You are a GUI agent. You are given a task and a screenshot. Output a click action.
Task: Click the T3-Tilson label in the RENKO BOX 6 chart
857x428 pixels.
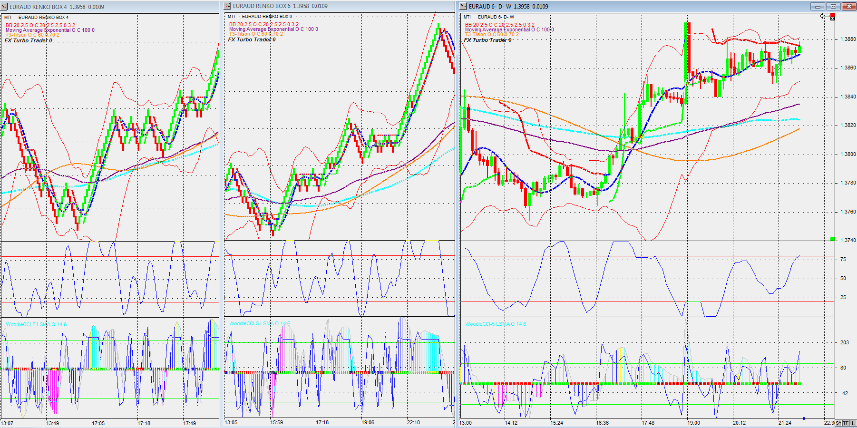pyautogui.click(x=256, y=34)
